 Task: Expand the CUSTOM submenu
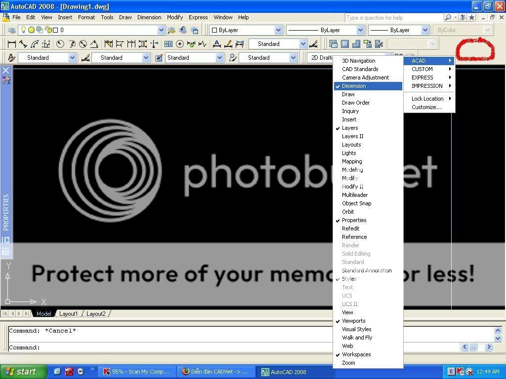[429, 69]
